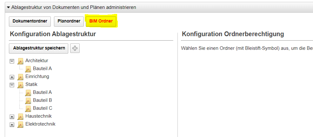The image size is (313, 137).
Task: Expand the Haustechnik folder node
Action: [x=12, y=117]
